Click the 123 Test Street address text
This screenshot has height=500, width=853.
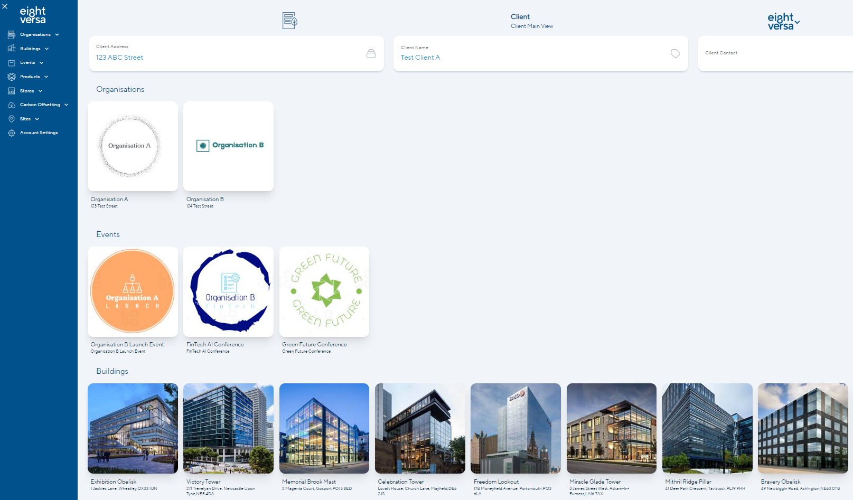click(x=104, y=206)
